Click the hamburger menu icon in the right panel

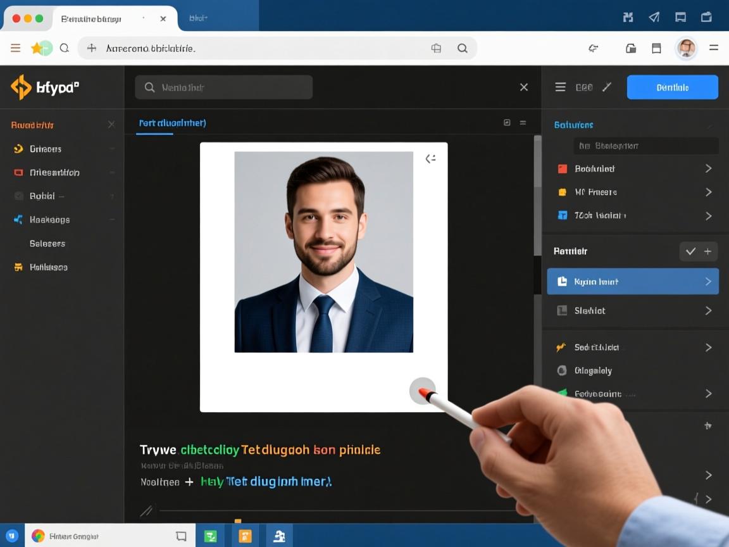(x=560, y=87)
